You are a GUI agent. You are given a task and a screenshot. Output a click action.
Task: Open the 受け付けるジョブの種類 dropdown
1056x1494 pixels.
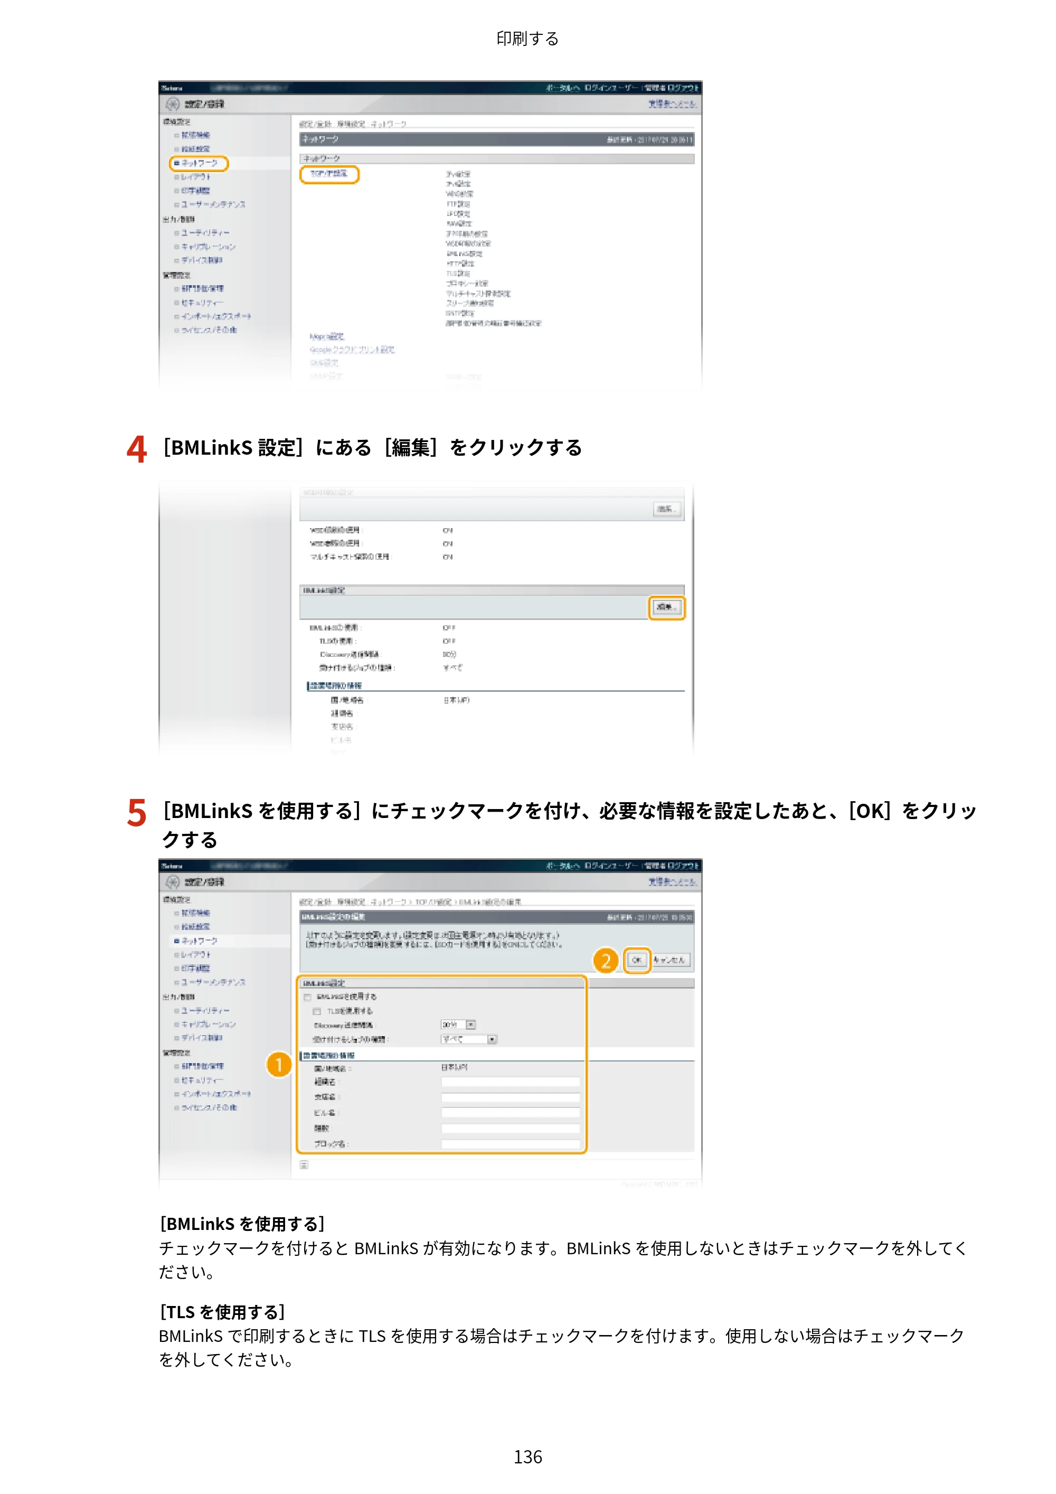469,1039
